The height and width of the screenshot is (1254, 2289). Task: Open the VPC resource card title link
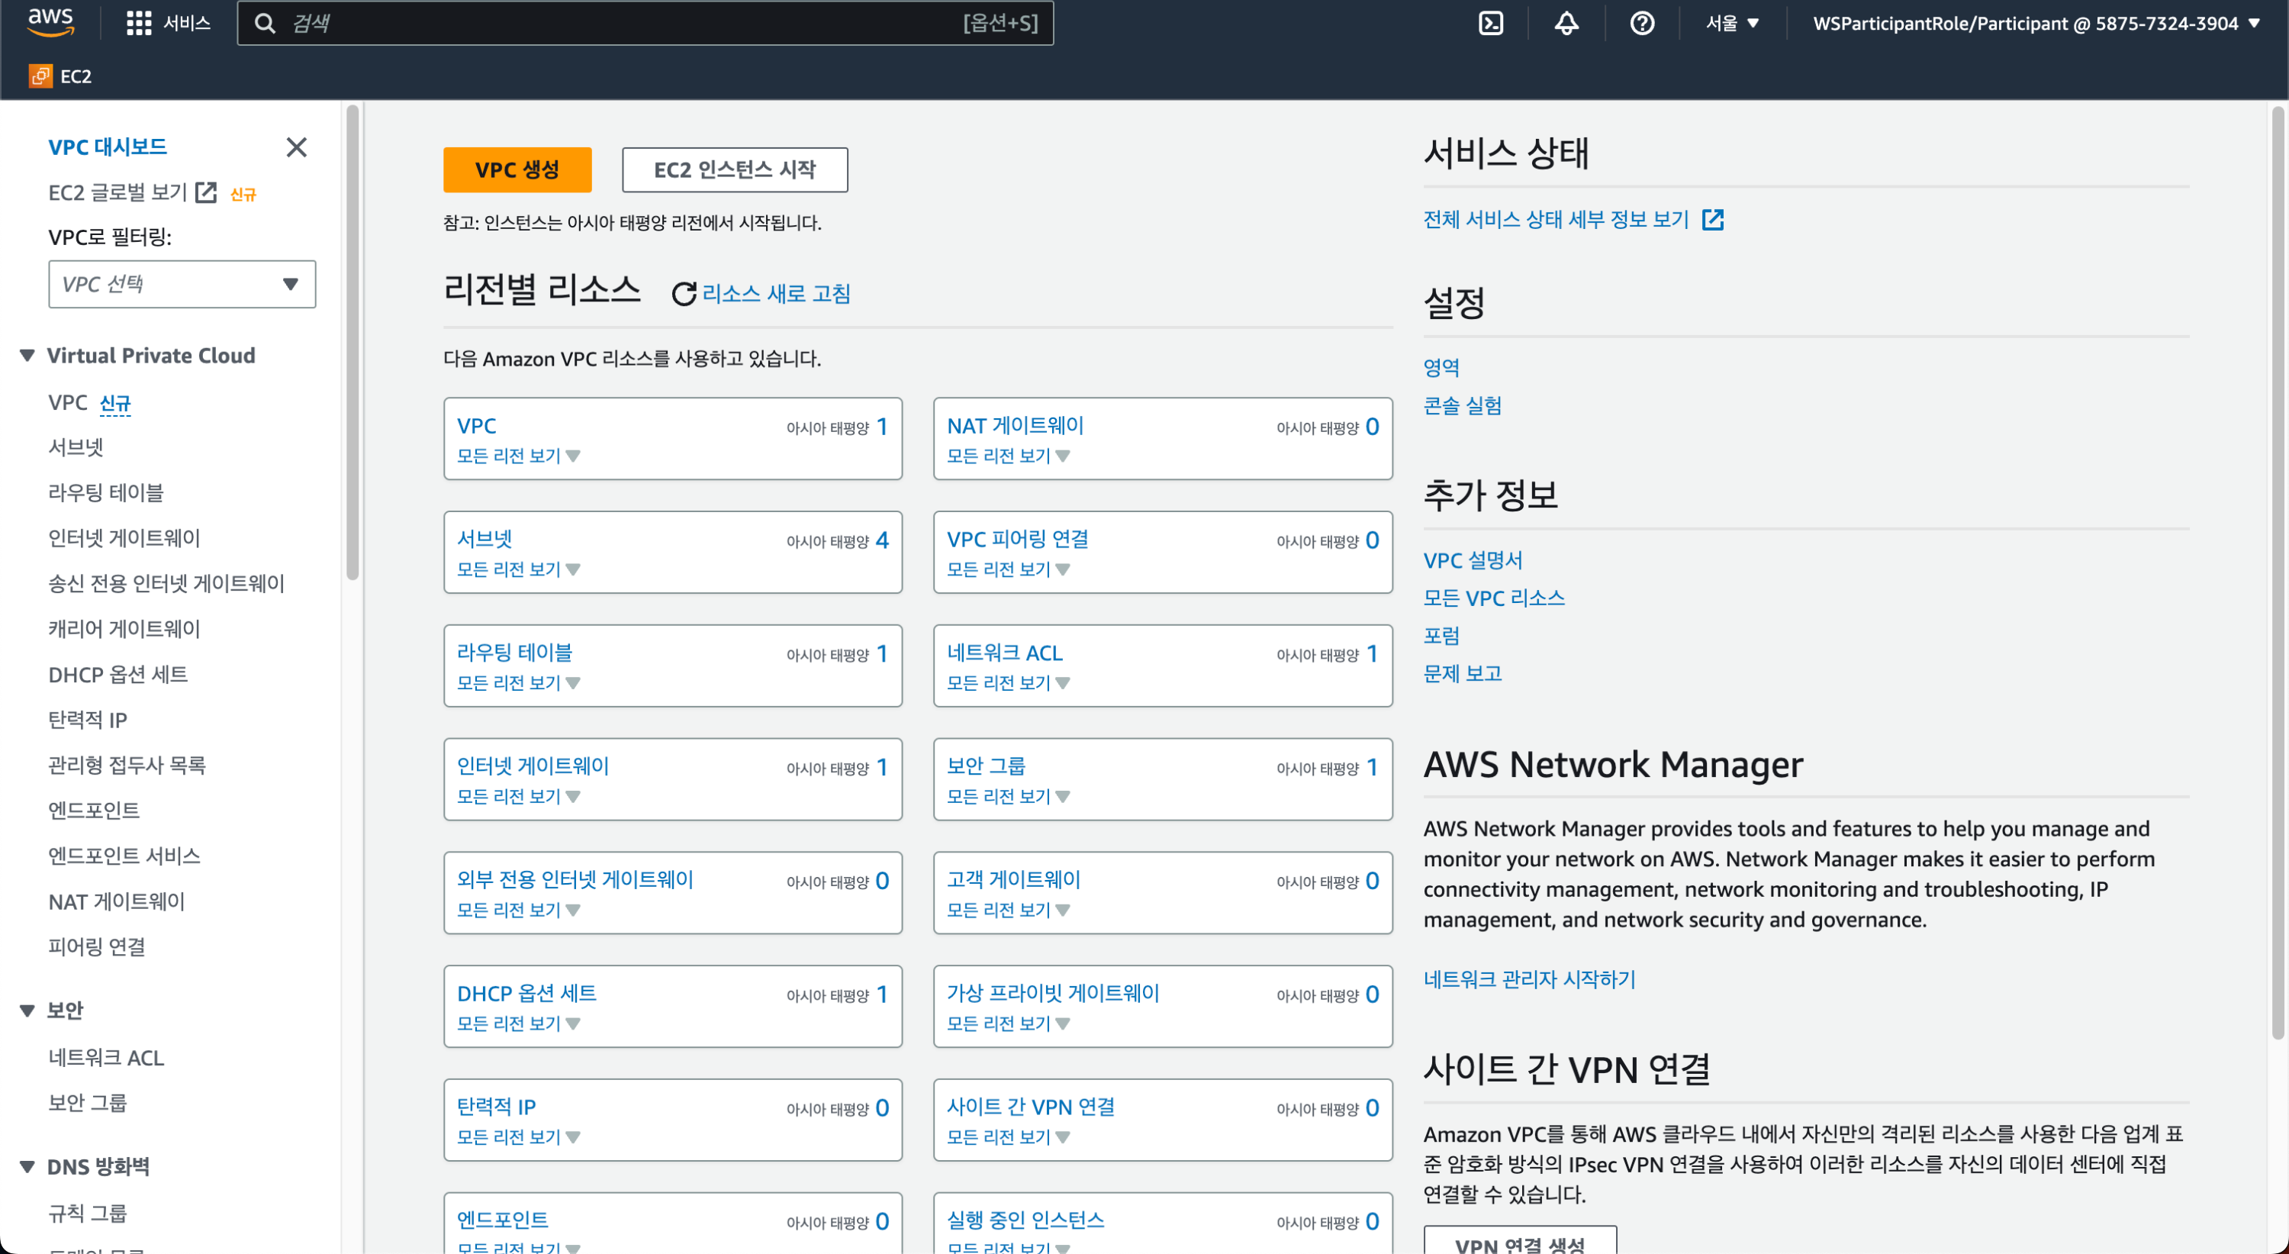point(476,427)
